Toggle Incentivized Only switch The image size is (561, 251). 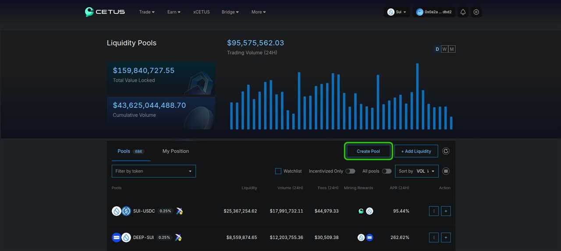coord(350,171)
